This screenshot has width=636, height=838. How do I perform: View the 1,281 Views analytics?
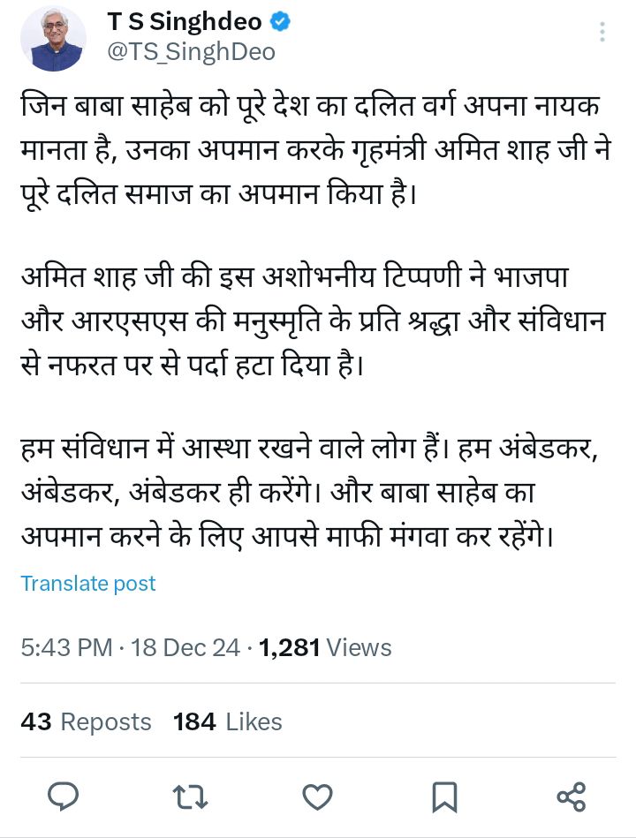coord(327,647)
